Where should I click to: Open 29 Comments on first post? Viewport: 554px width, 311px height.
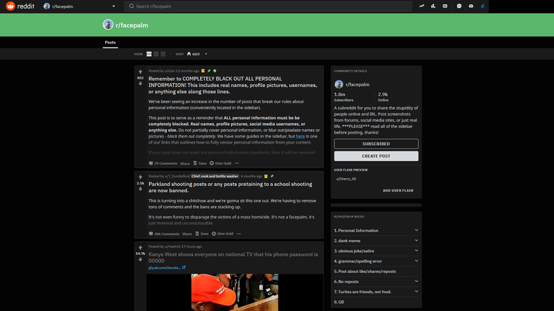(x=163, y=163)
